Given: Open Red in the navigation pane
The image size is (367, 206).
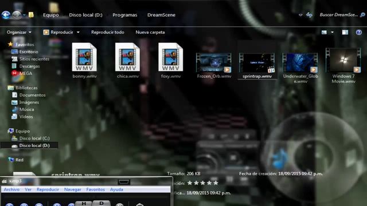Looking at the screenshot, I should pos(19,160).
